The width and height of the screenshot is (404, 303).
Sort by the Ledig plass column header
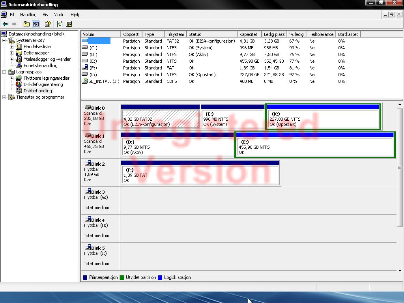click(x=274, y=34)
